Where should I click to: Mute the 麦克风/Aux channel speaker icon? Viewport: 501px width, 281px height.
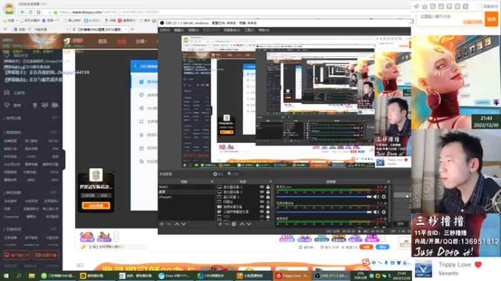tap(376, 197)
